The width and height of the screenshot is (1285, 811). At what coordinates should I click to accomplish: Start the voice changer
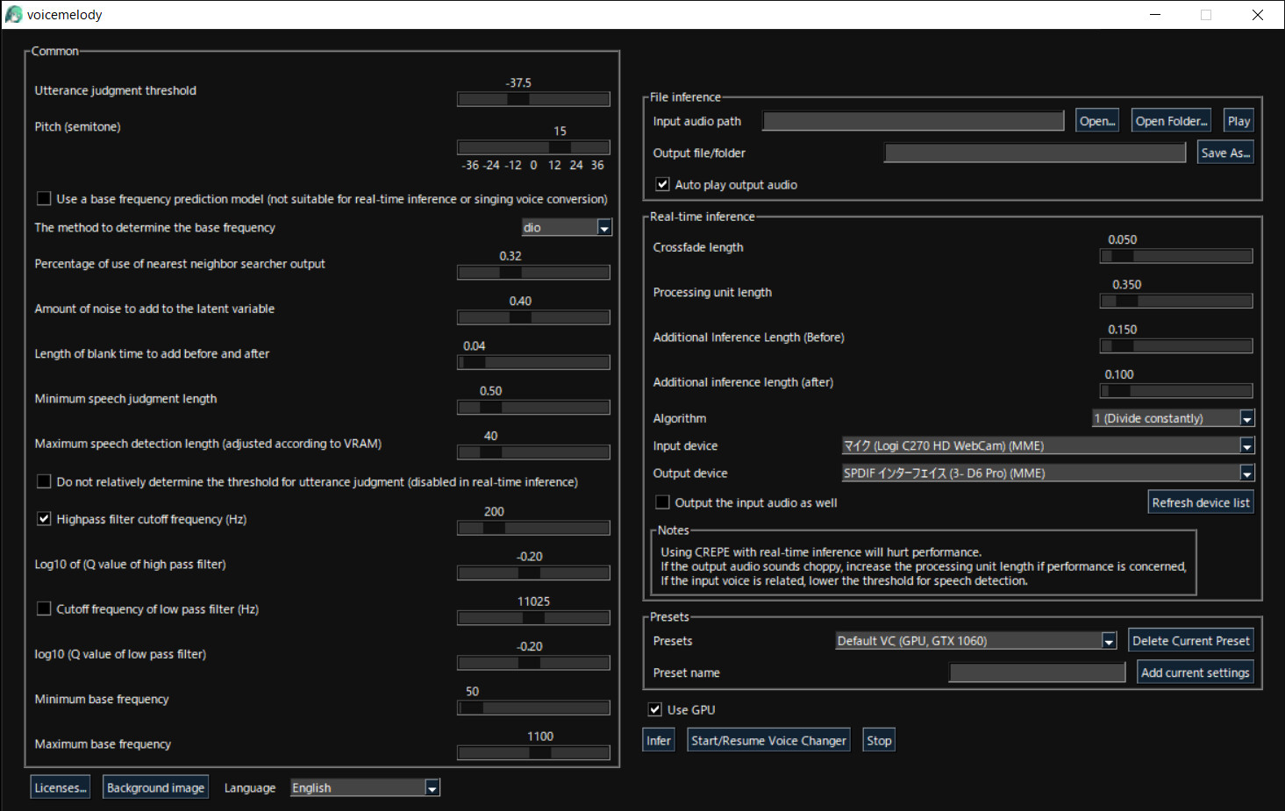pyautogui.click(x=767, y=739)
